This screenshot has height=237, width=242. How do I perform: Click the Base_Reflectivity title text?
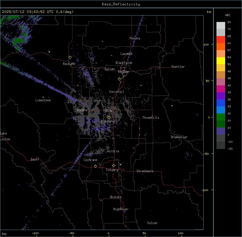coord(121,4)
